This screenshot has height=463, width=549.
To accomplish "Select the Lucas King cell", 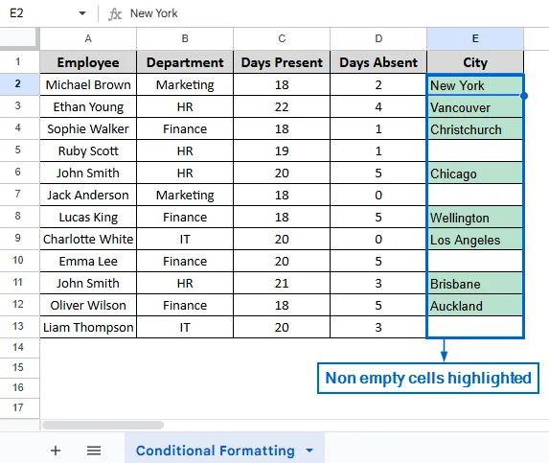I will pos(88,217).
